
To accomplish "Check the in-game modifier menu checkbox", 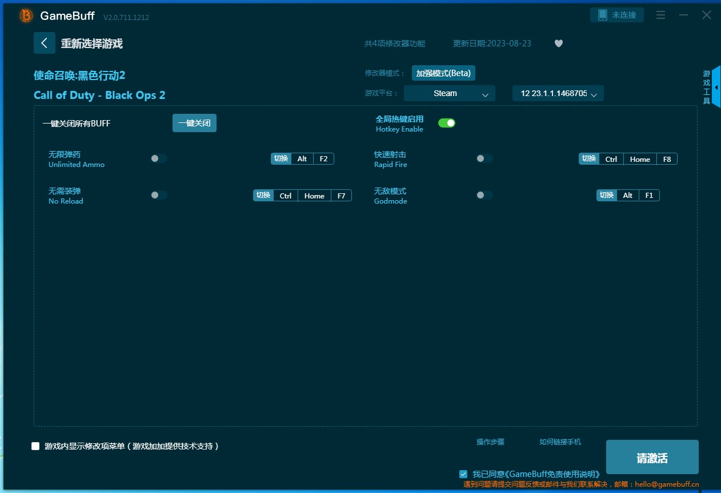I will [35, 446].
